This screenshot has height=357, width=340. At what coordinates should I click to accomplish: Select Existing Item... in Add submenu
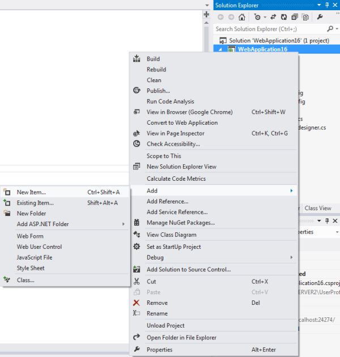point(65,203)
